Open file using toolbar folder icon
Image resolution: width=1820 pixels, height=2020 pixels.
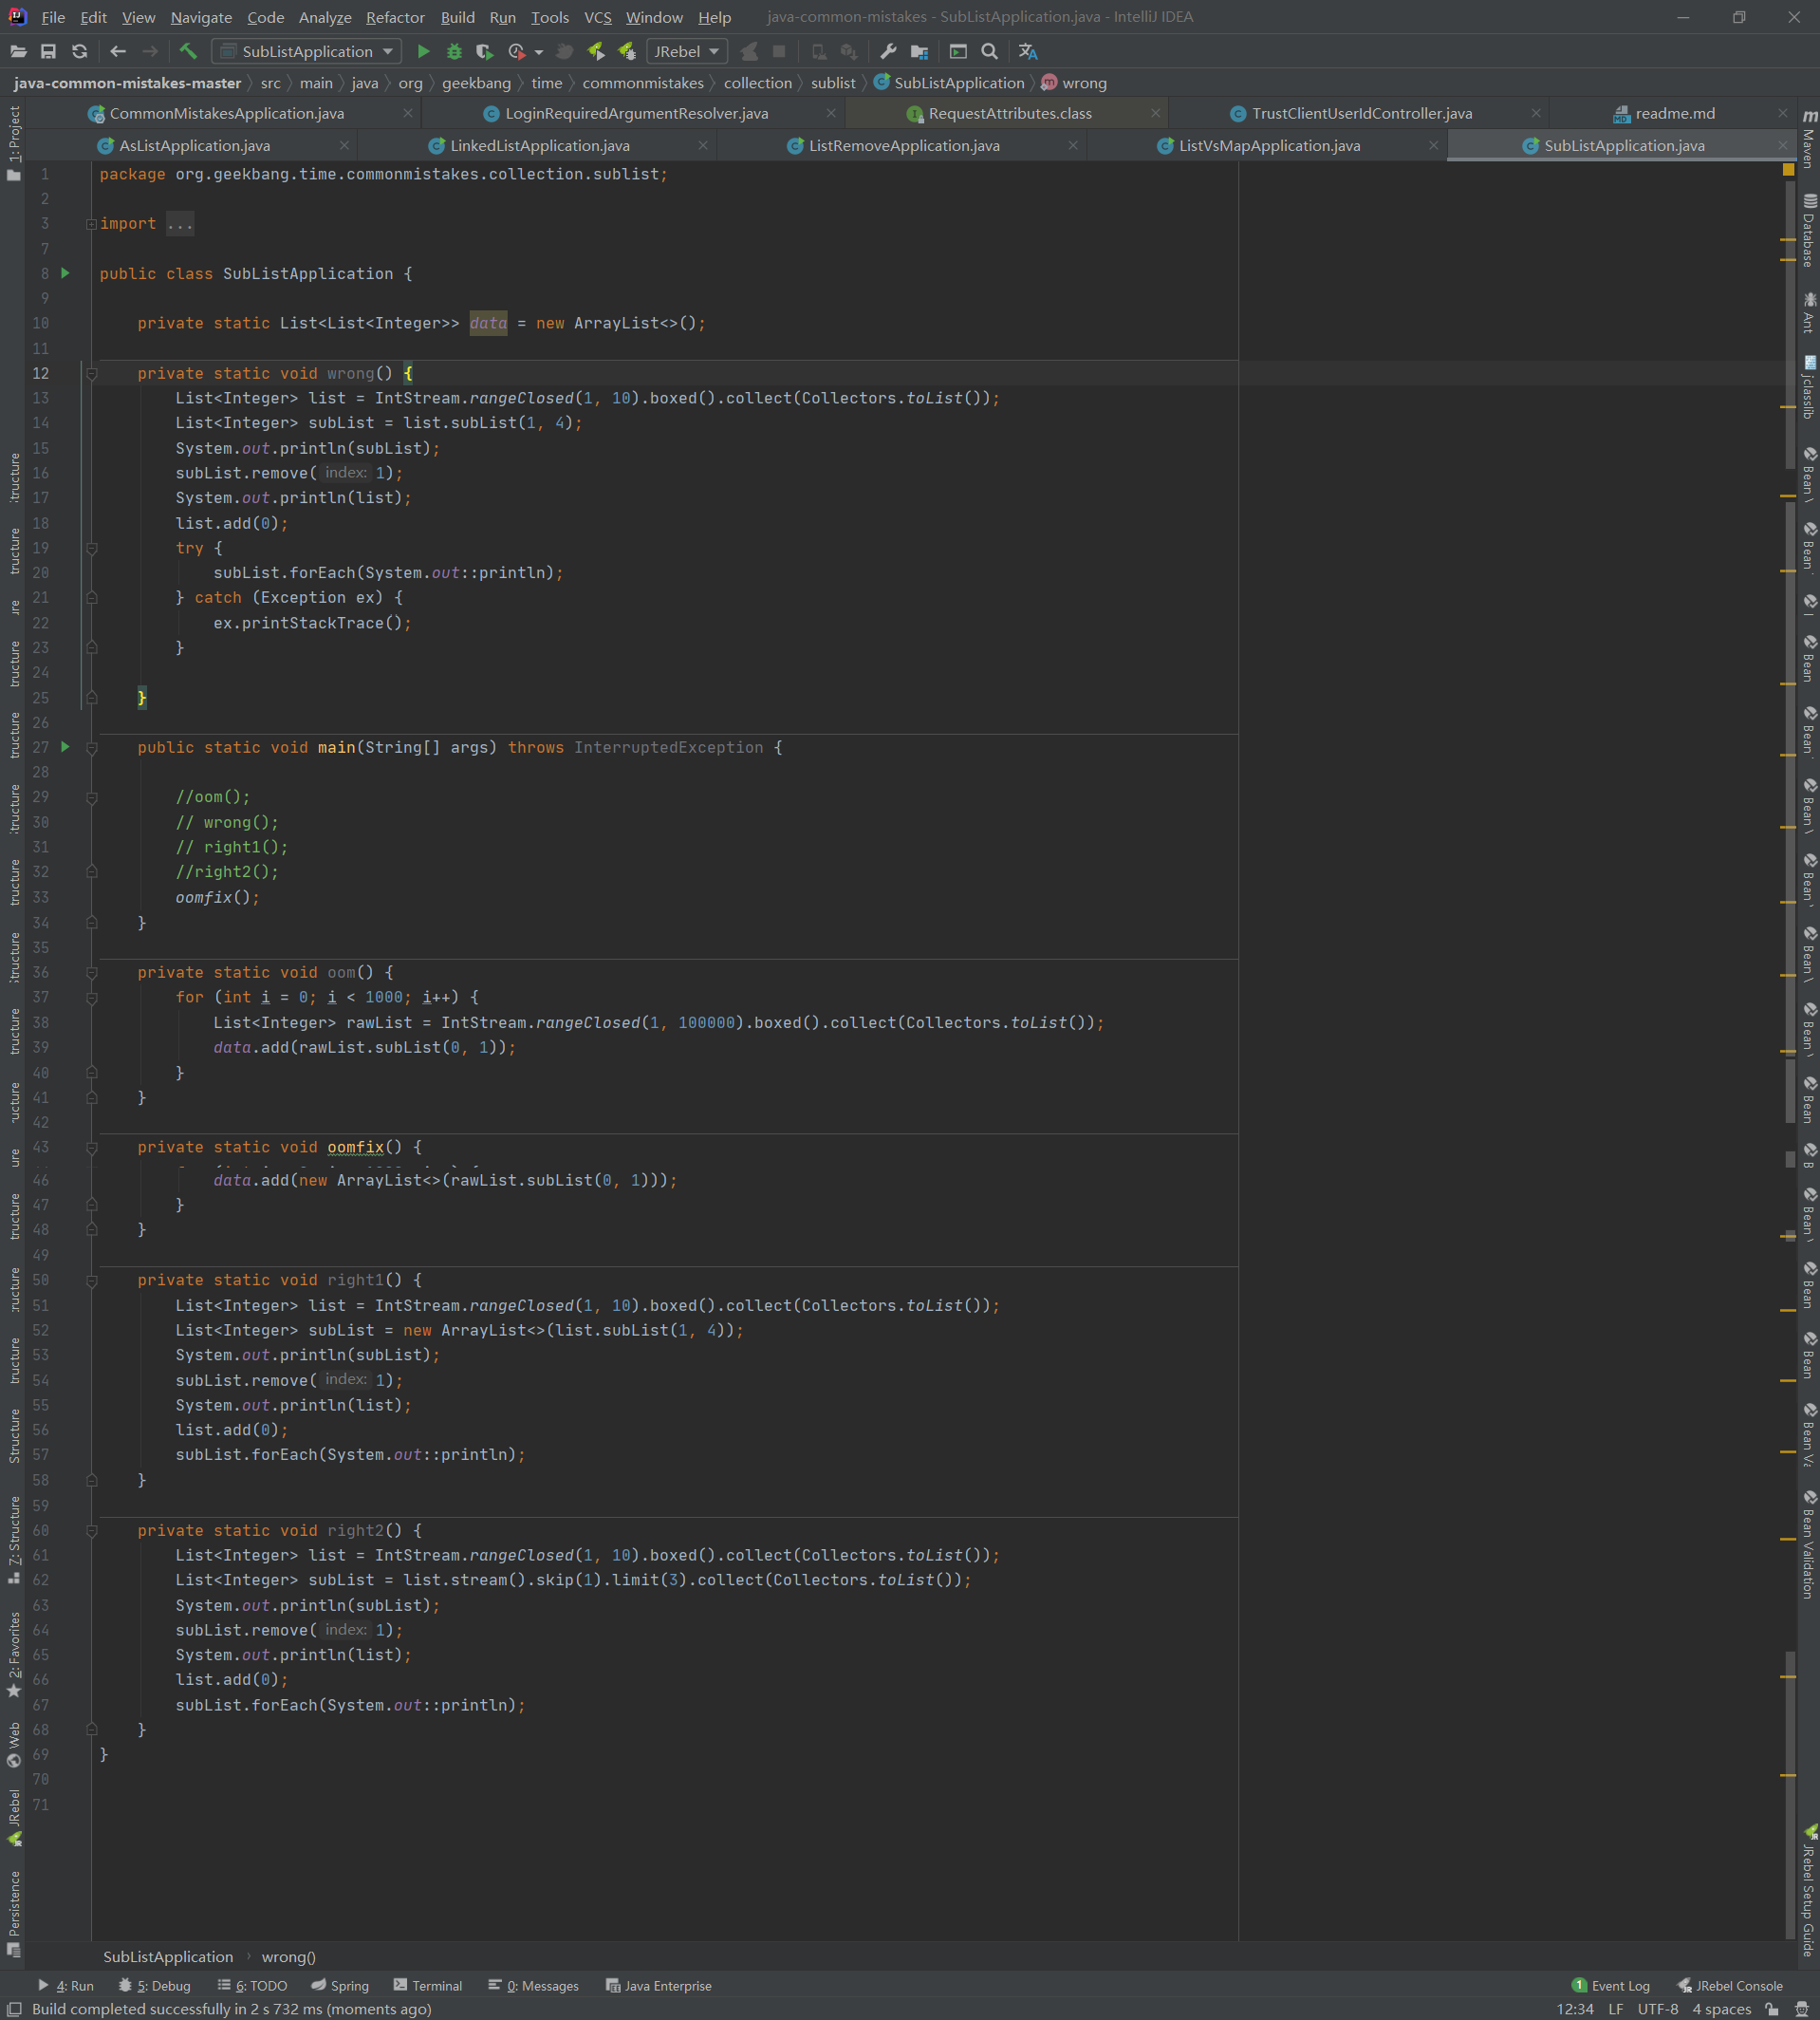17,52
